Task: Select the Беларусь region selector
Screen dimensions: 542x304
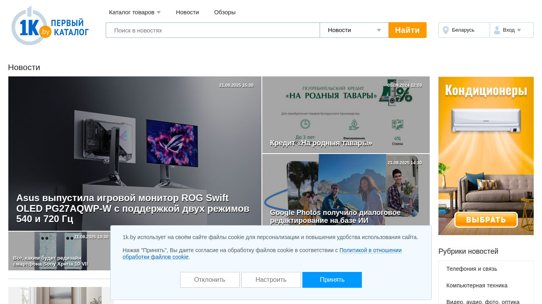Action: click(x=464, y=30)
